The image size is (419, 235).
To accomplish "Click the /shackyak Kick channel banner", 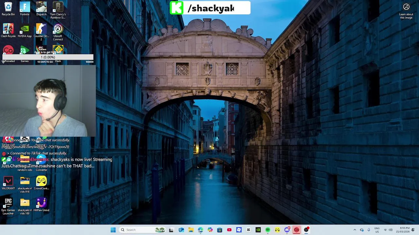I will [210, 8].
